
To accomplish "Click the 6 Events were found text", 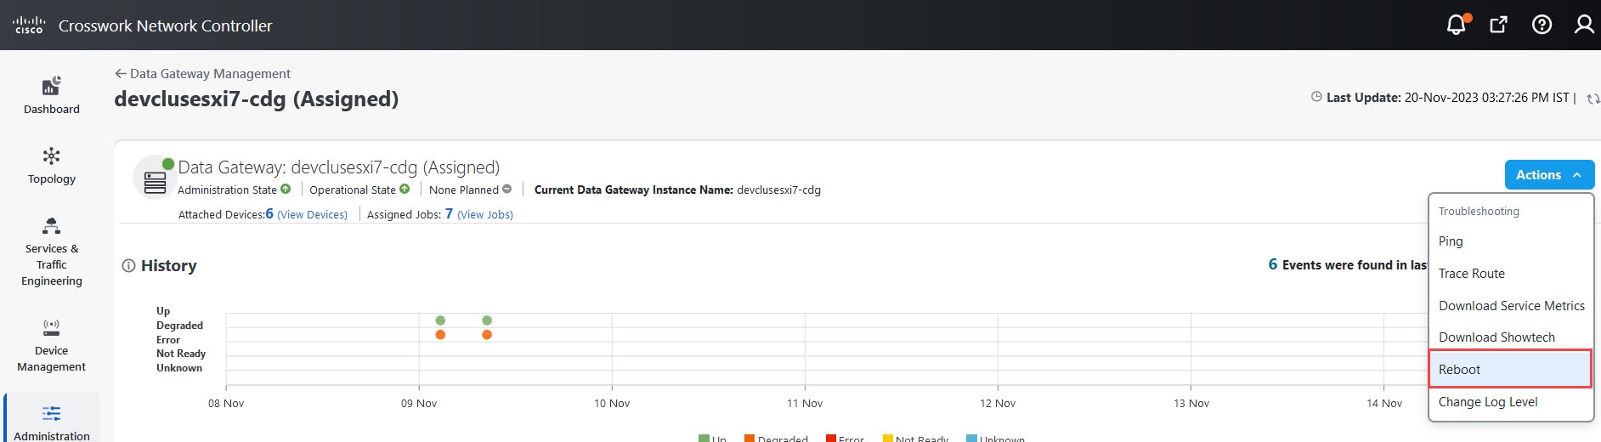I will point(1347,265).
